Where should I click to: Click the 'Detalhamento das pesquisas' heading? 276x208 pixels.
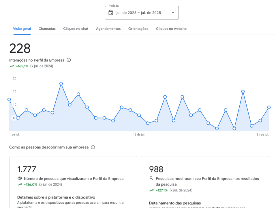tap(175, 203)
